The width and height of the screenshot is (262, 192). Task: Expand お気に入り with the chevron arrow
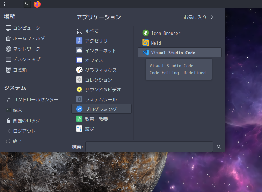point(212,17)
